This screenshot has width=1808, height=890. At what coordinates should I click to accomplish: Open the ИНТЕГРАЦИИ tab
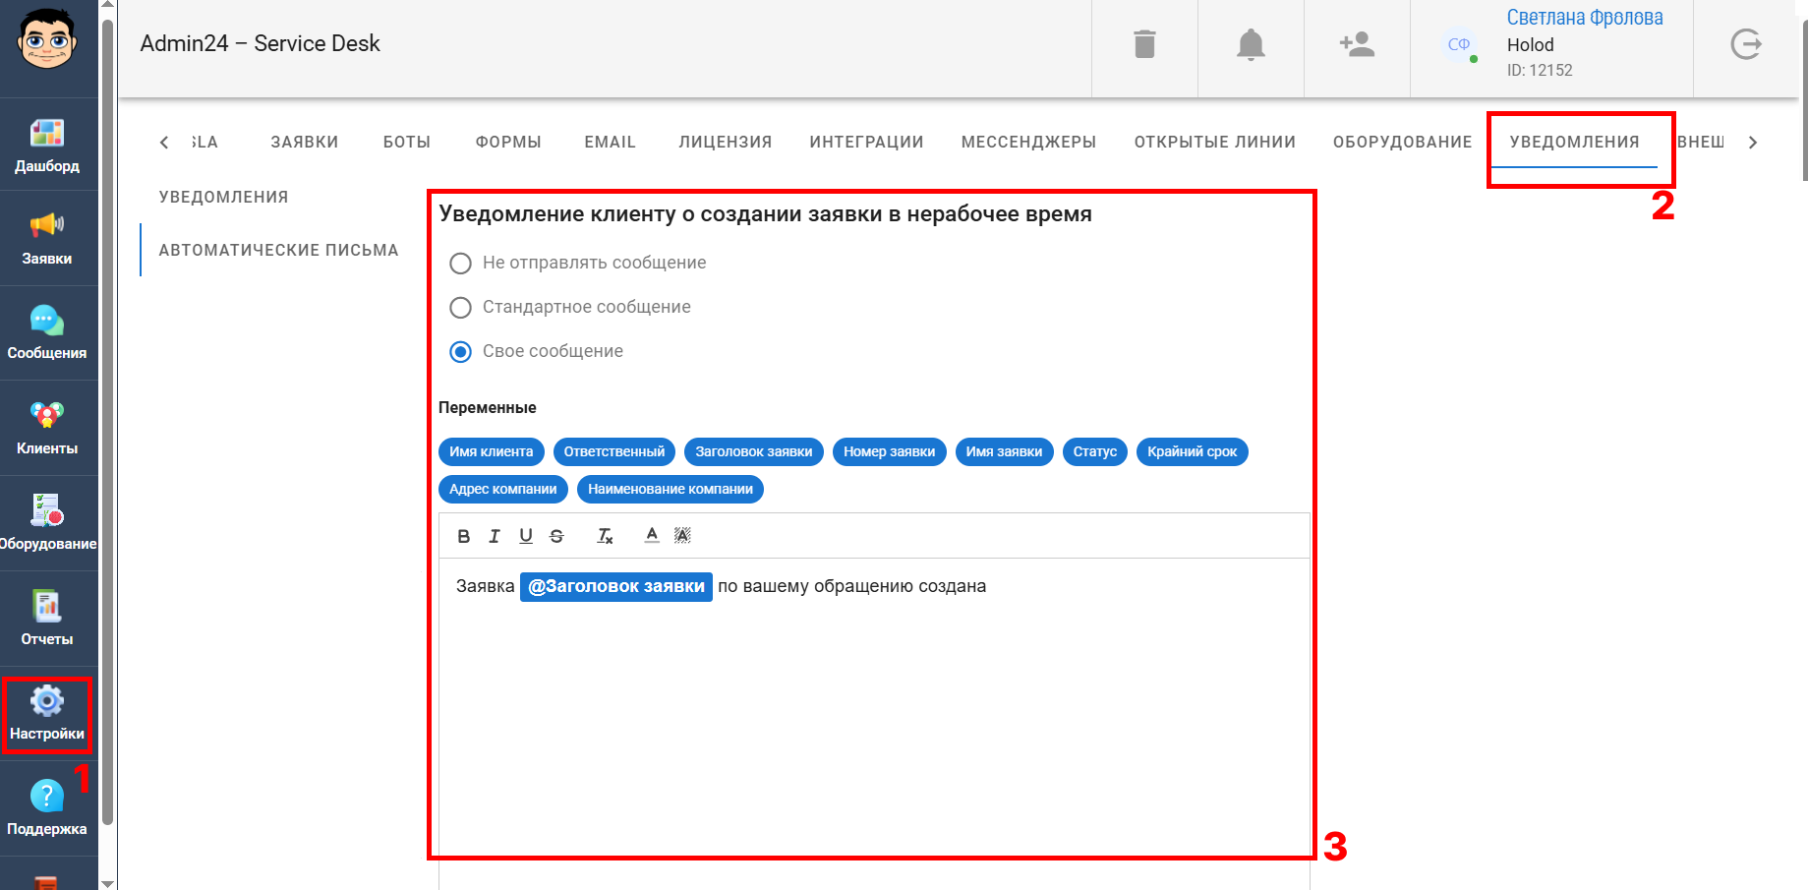pos(866,143)
